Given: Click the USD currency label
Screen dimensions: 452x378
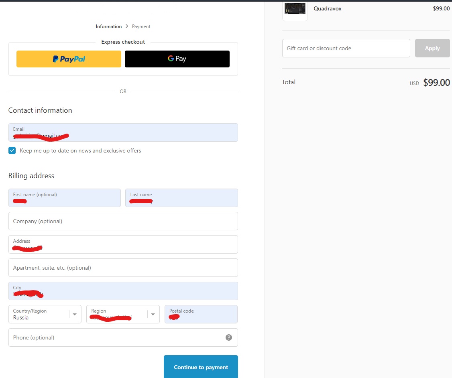Looking at the screenshot, I should pos(414,83).
